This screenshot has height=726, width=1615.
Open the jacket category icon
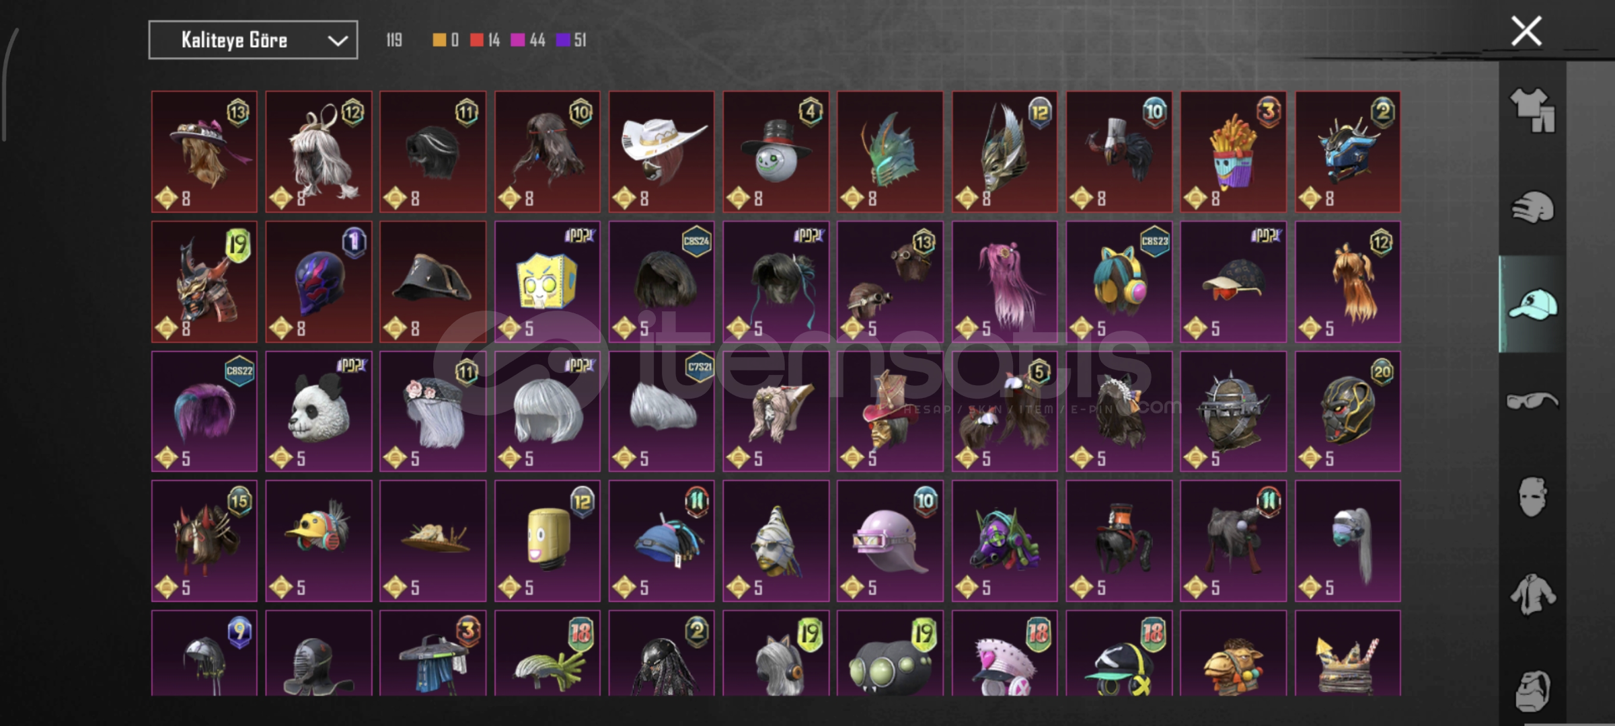1532,594
